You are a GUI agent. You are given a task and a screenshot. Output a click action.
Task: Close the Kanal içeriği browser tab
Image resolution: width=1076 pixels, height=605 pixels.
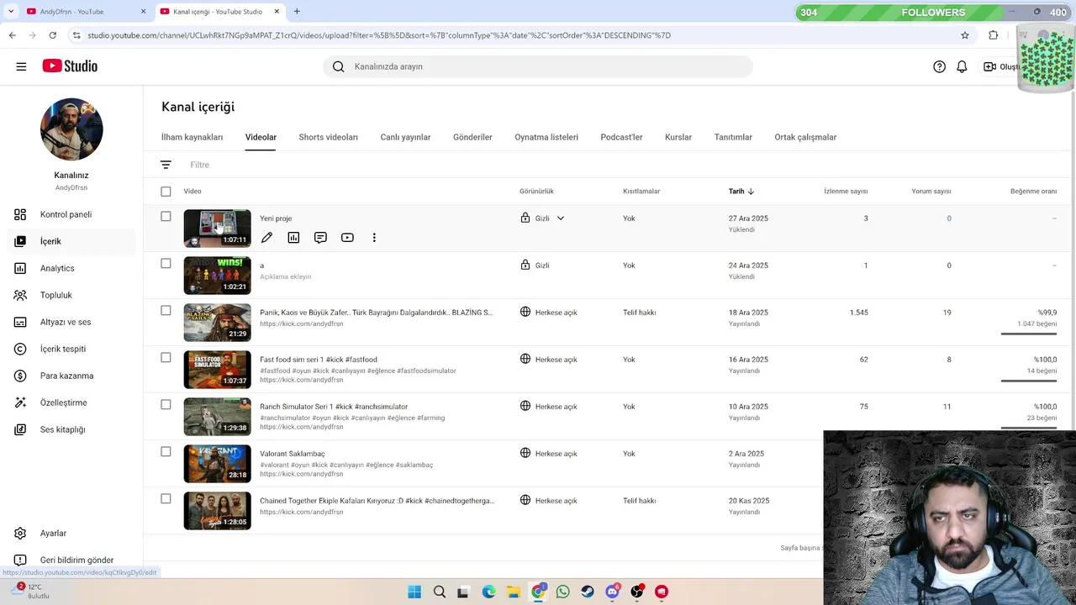(x=277, y=12)
